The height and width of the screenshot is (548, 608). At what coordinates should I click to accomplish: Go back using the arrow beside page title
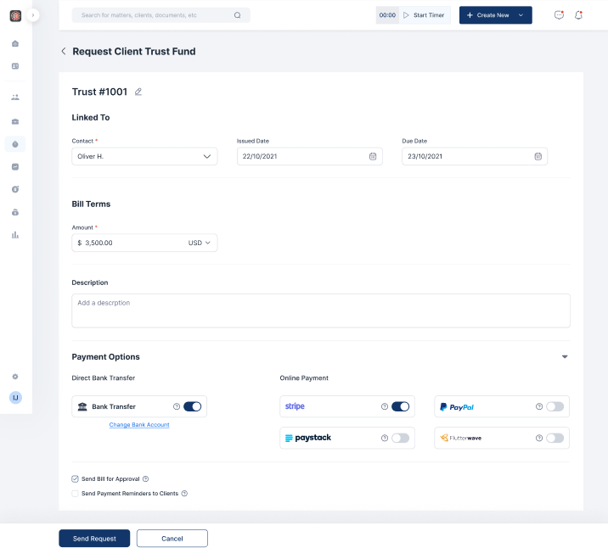(64, 52)
